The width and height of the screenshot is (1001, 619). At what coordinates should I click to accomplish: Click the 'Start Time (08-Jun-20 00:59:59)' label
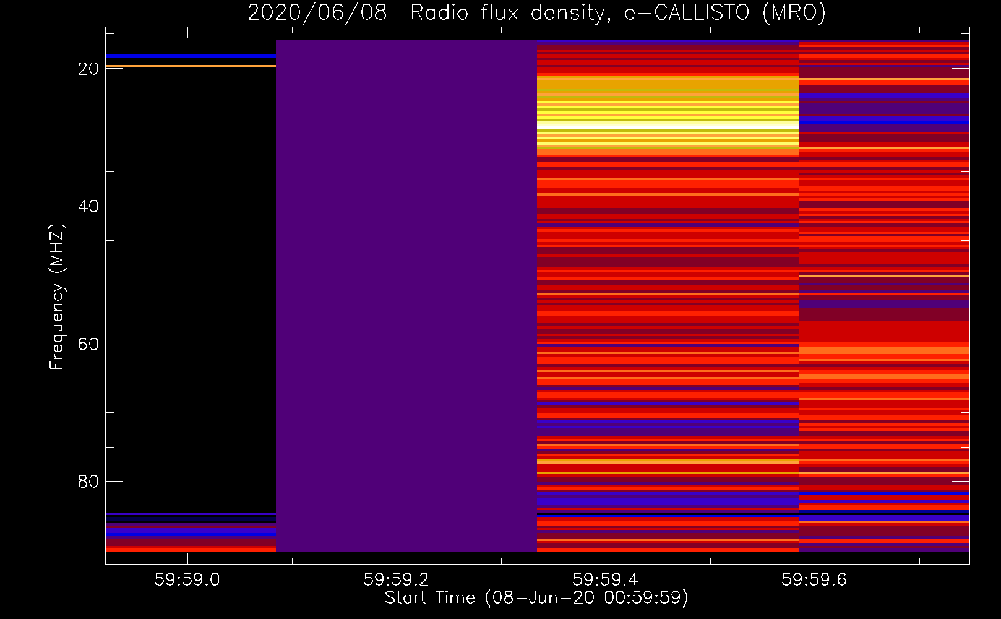click(x=536, y=598)
